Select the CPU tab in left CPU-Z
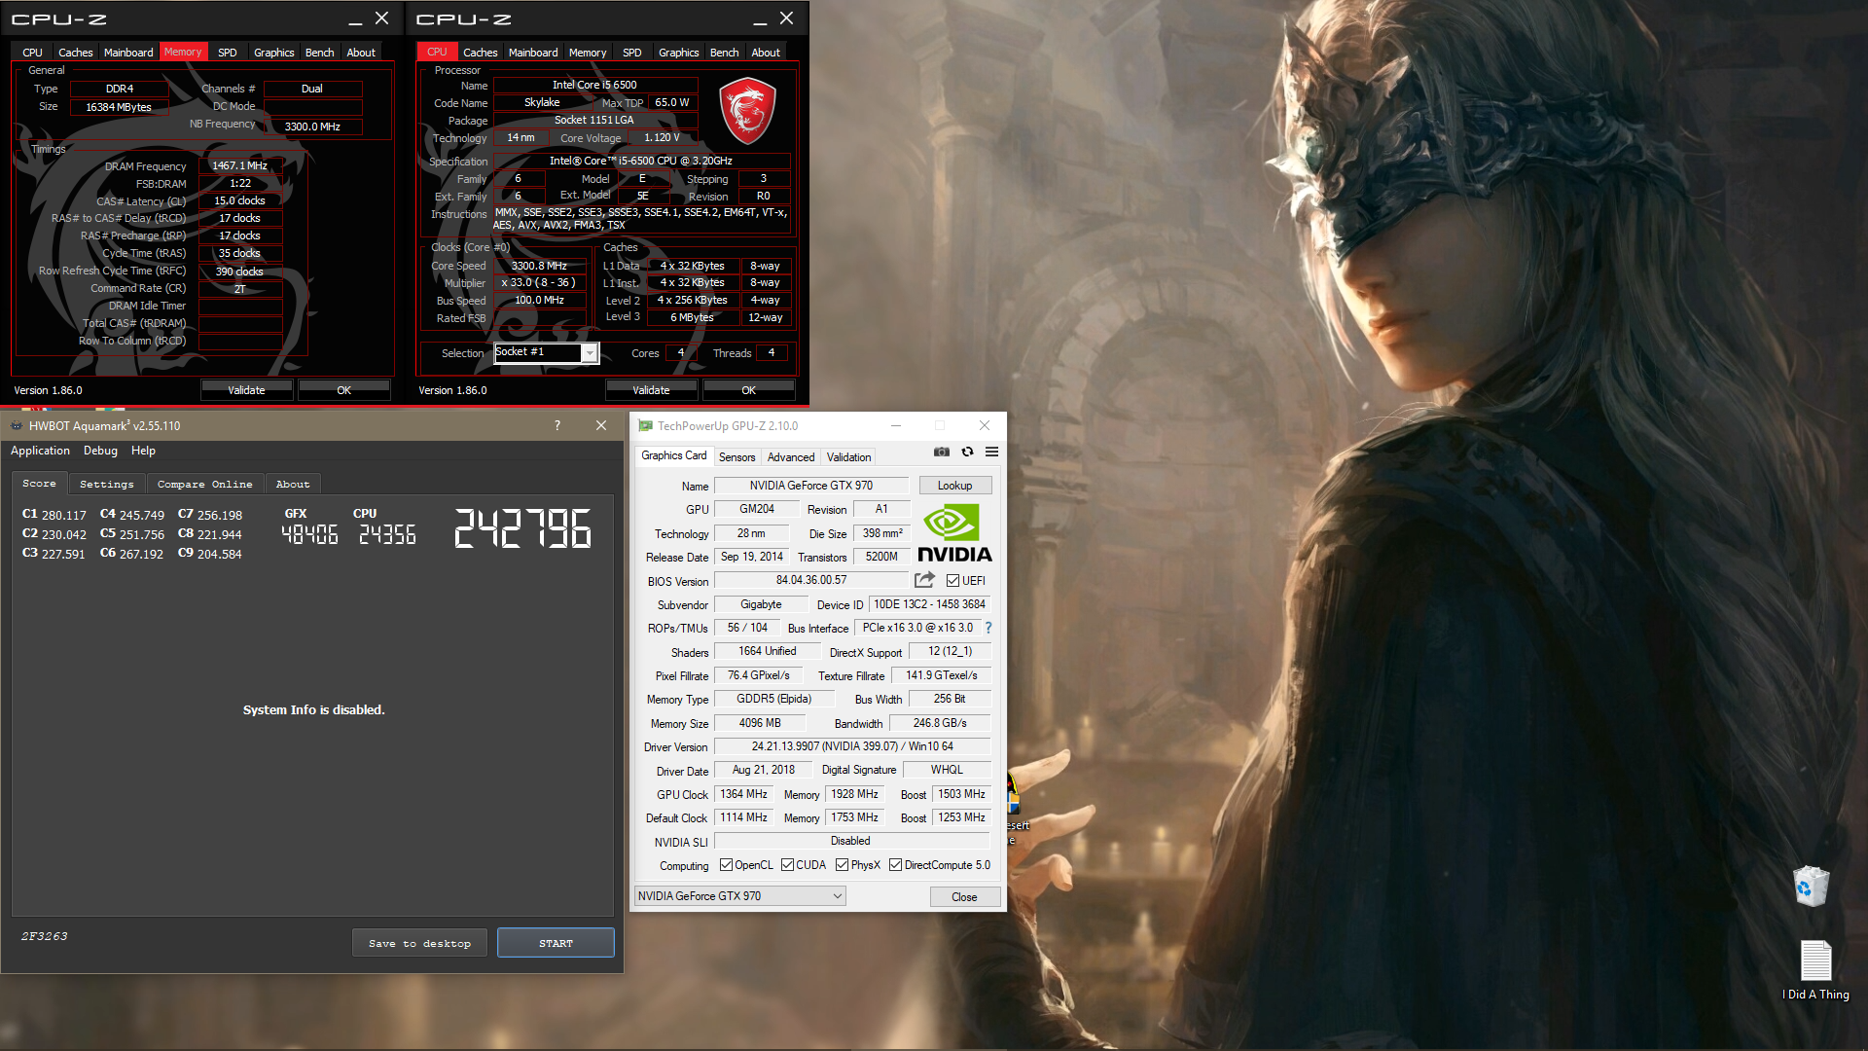 coord(32,53)
